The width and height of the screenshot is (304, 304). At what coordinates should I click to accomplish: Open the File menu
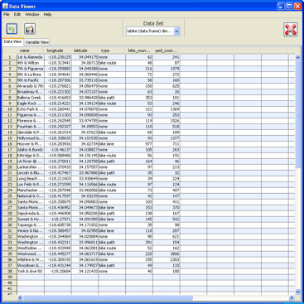(7, 14)
